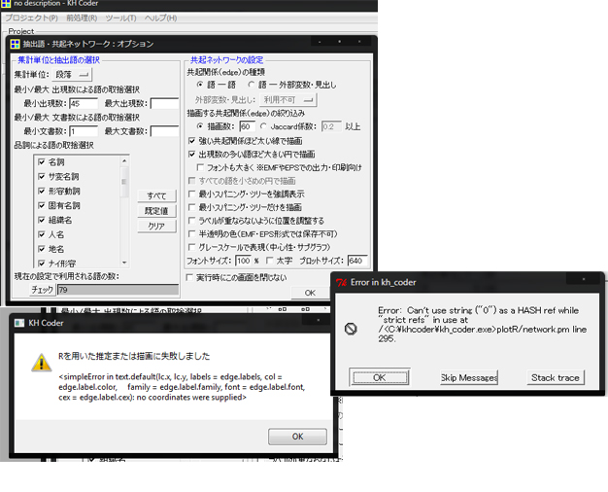608x492 pixels.
Task: Open the ヘルプ(H) menu
Action: (160, 18)
